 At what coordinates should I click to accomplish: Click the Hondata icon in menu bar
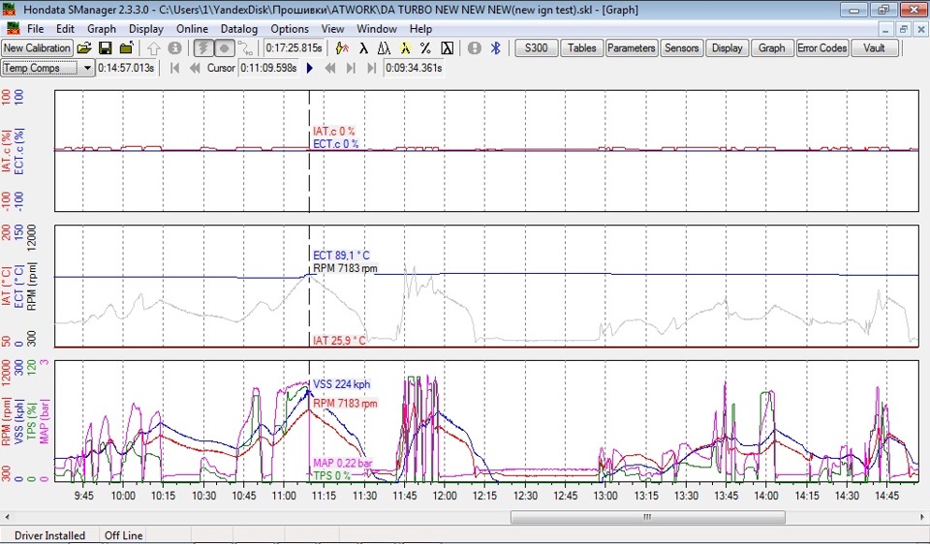pos(13,28)
